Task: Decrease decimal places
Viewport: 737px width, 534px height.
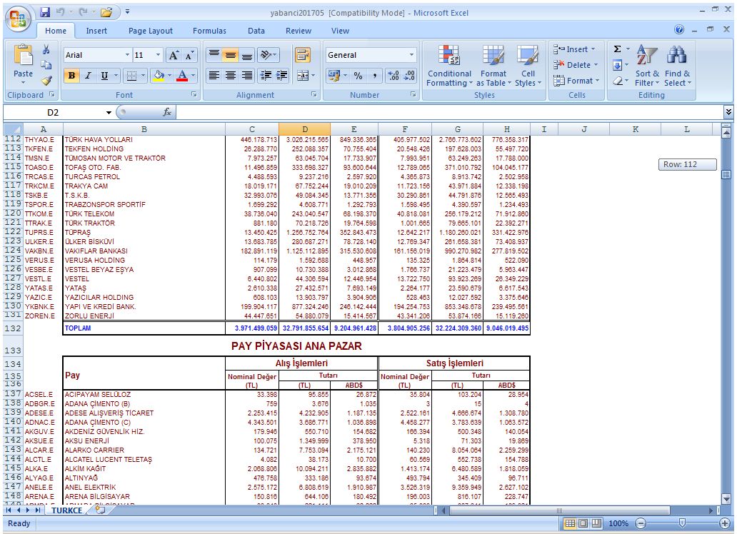Action: [409, 75]
